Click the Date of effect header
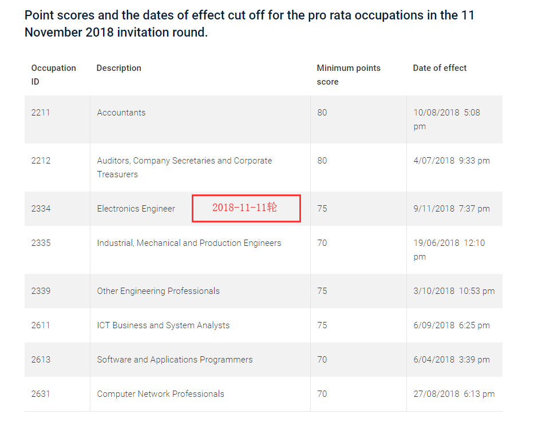 click(x=440, y=68)
